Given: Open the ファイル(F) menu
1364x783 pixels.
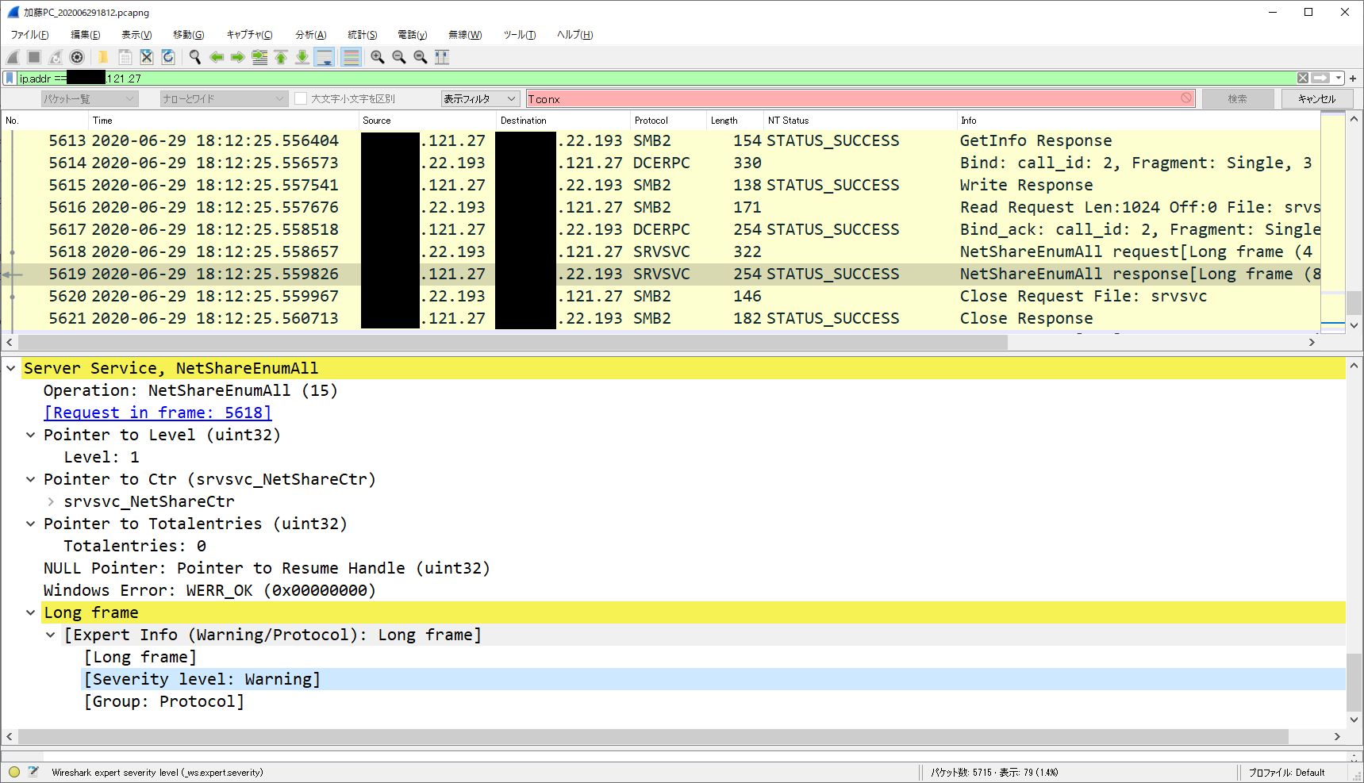Looking at the screenshot, I should click(30, 35).
